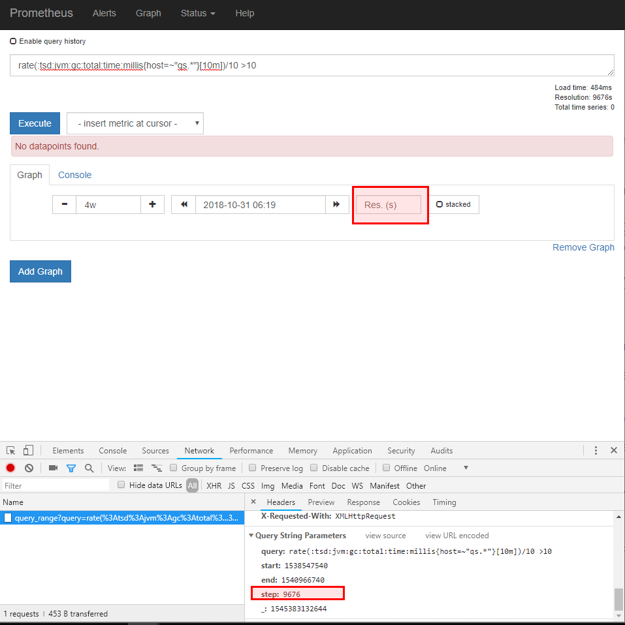The width and height of the screenshot is (625, 625).
Task: Open the network filter funnel icon
Action: [71, 468]
